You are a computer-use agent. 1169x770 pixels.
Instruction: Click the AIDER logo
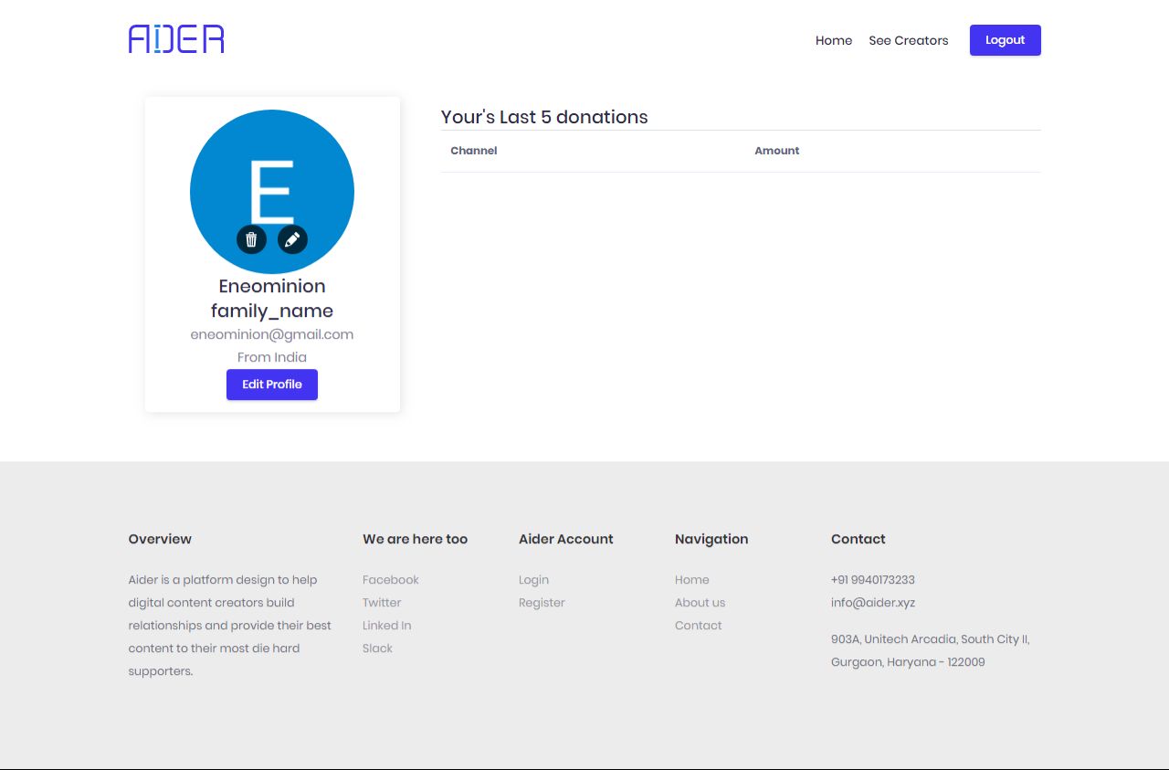(x=176, y=39)
